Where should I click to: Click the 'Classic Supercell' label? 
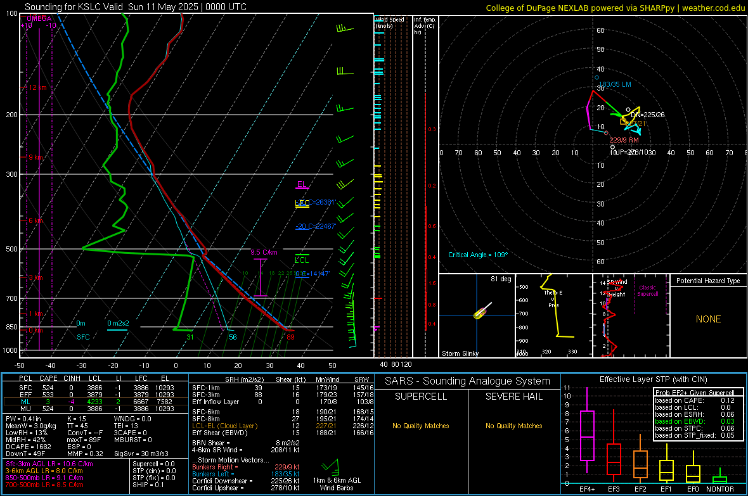[x=647, y=291]
